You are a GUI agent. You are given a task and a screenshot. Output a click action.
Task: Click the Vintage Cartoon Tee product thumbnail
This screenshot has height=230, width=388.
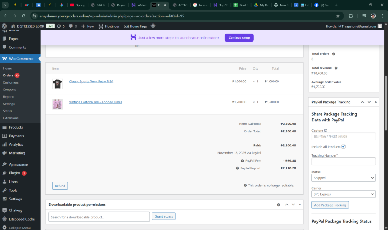coord(57,104)
